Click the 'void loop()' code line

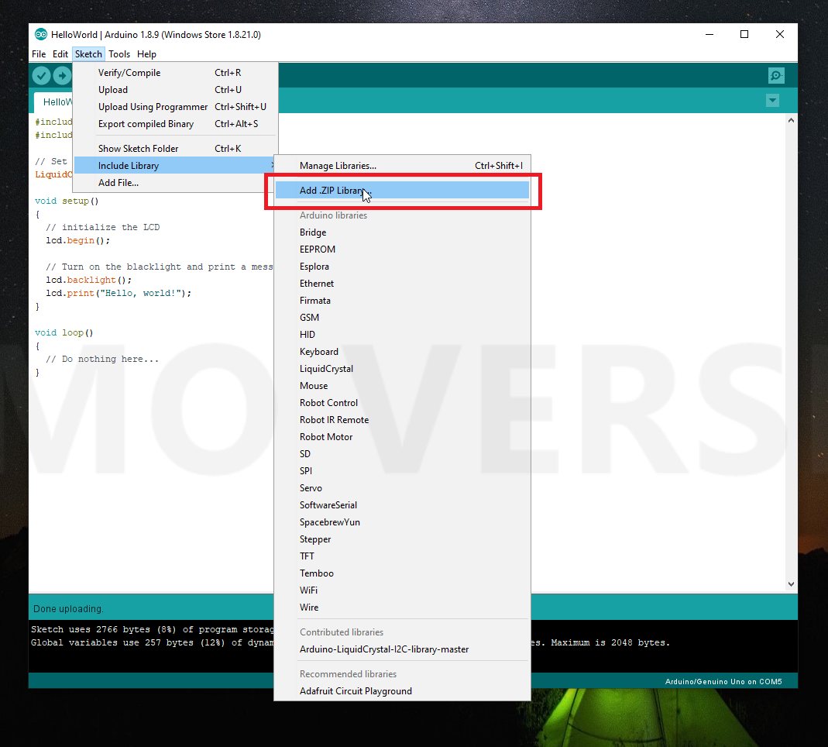(64, 333)
